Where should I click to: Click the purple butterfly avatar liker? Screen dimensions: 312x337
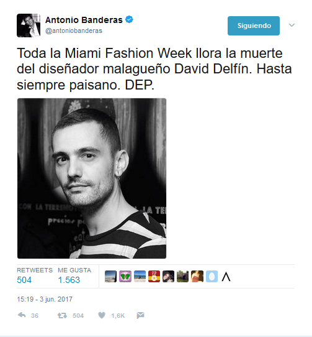pos(125,277)
